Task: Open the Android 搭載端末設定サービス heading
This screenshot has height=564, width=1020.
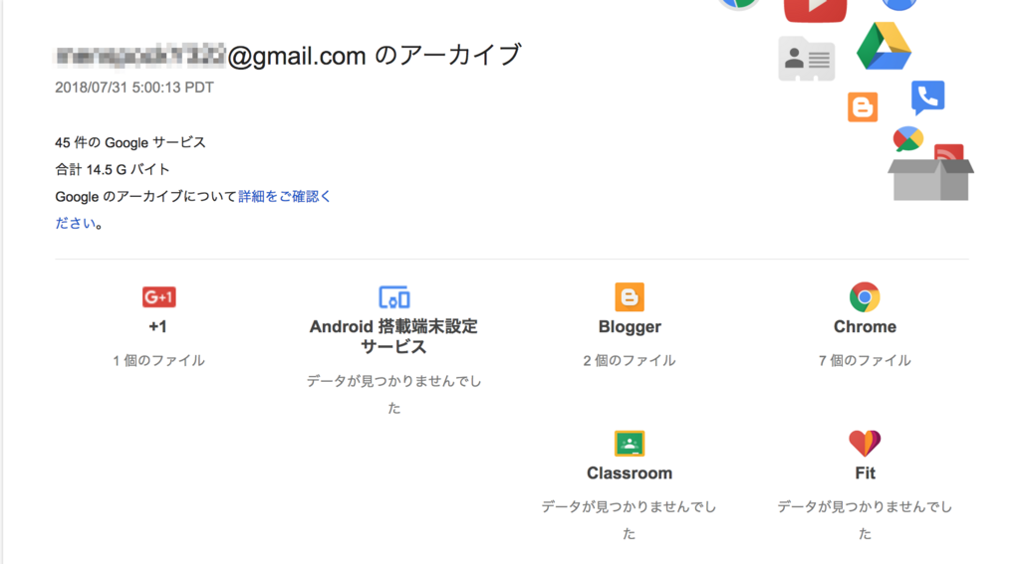Action: tap(393, 336)
